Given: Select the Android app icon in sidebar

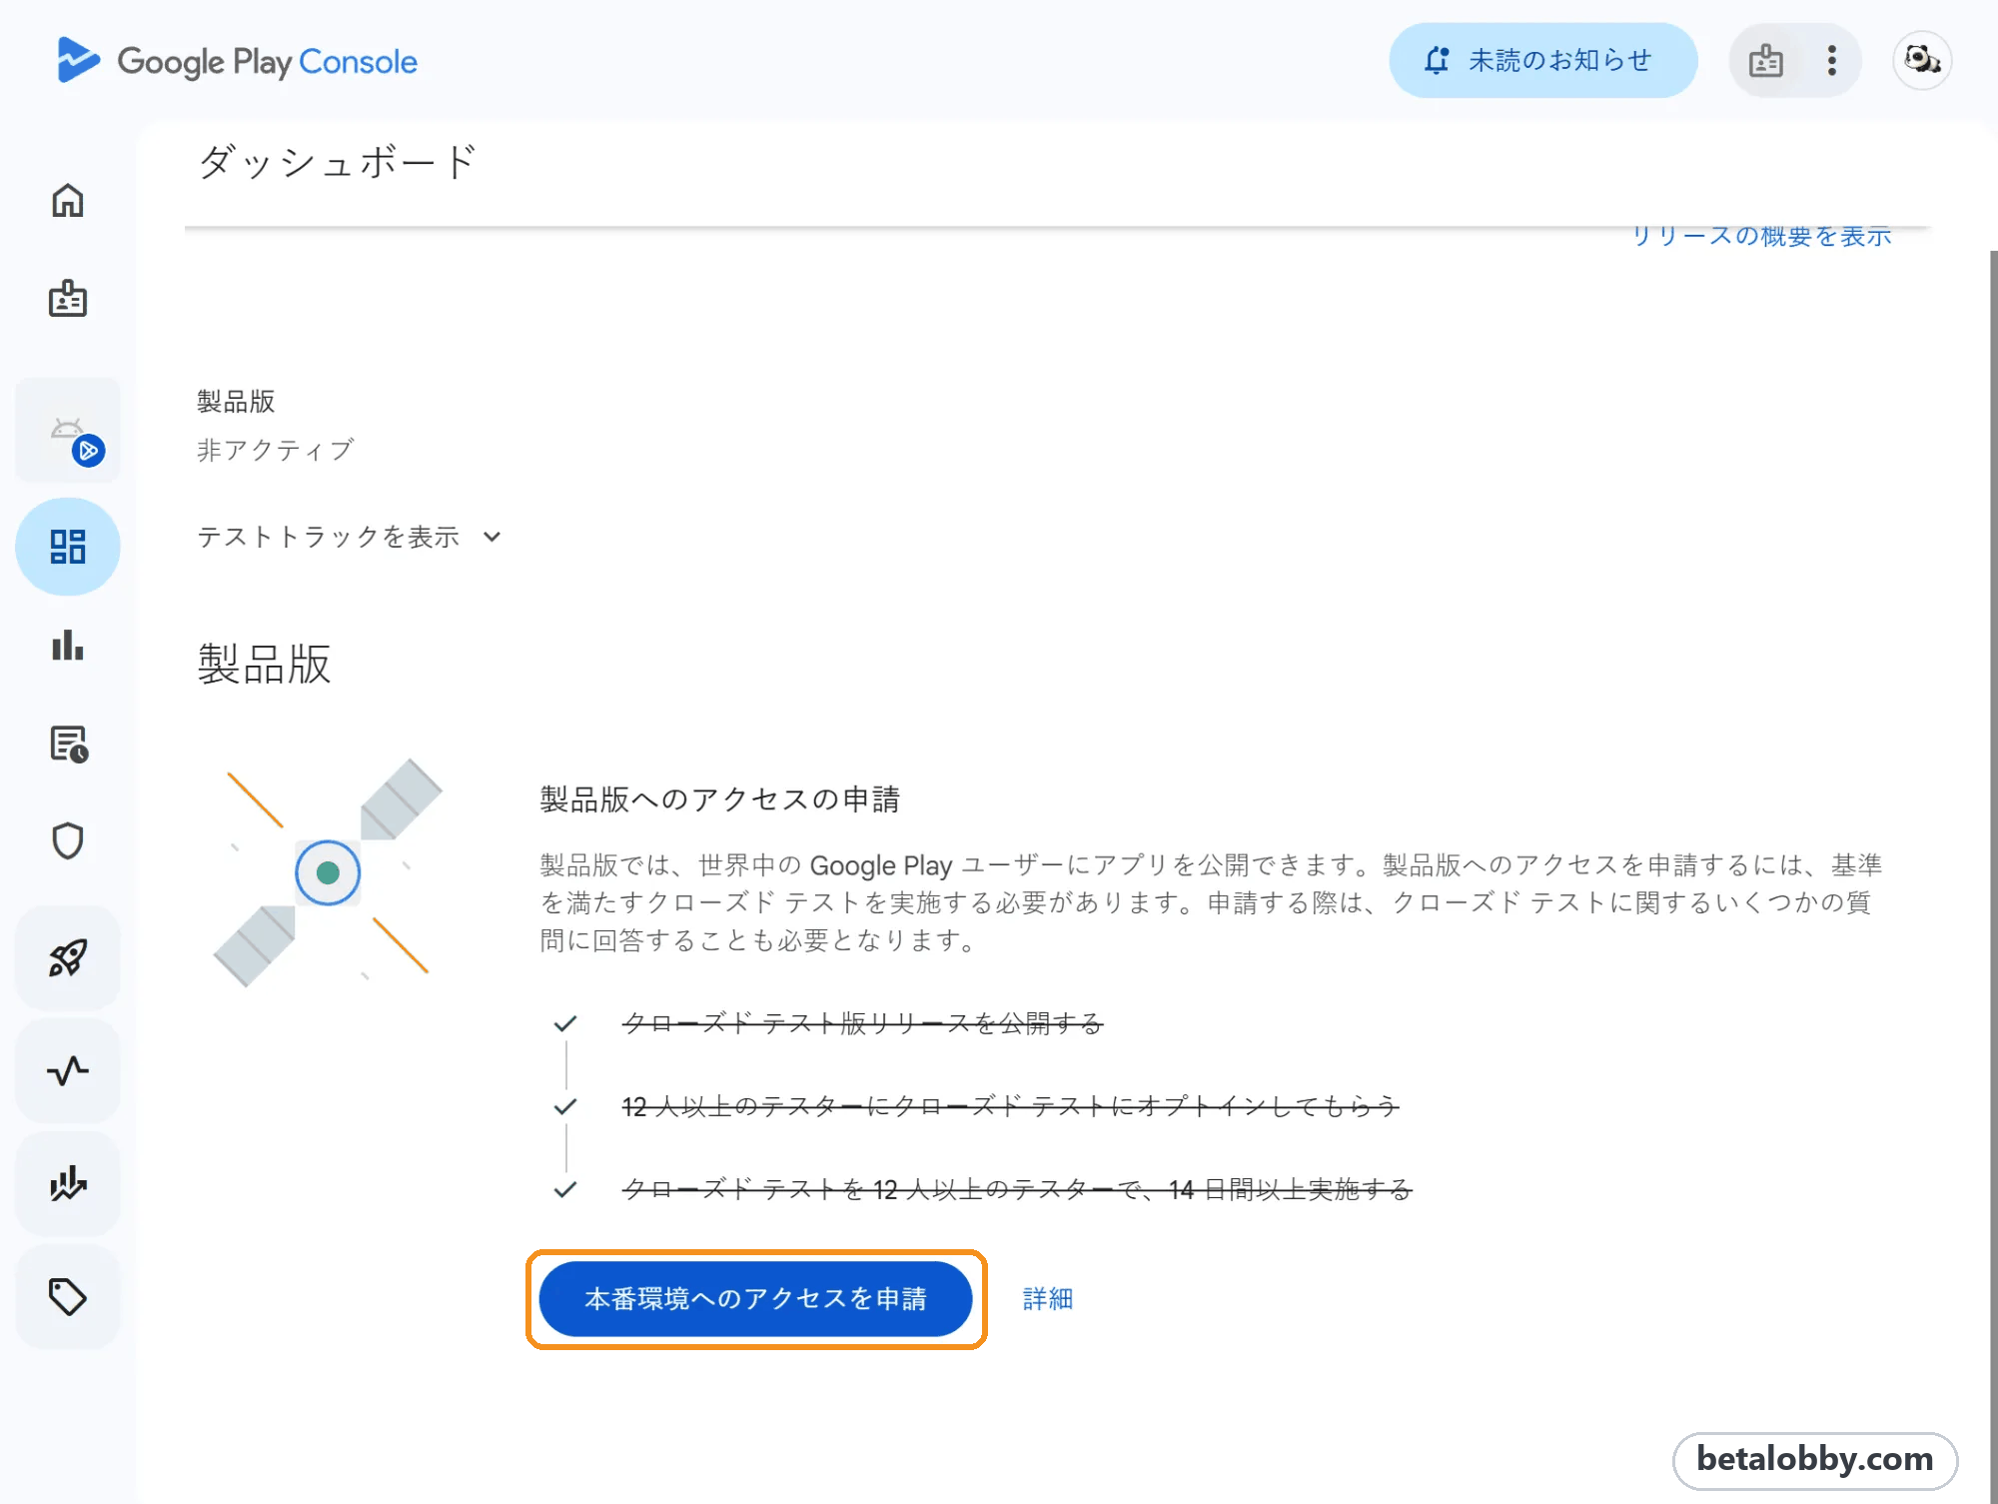Looking at the screenshot, I should [x=68, y=431].
